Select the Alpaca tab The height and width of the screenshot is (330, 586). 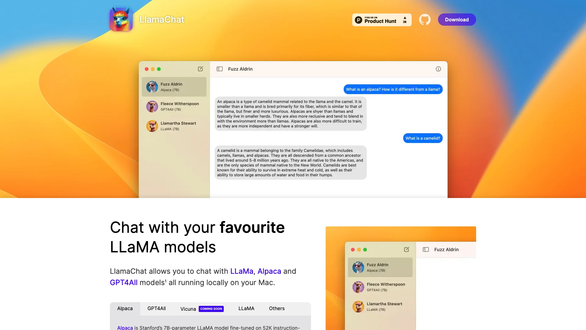(x=125, y=308)
